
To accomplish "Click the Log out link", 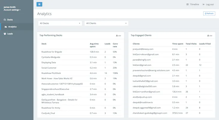I will tap(210, 4).
